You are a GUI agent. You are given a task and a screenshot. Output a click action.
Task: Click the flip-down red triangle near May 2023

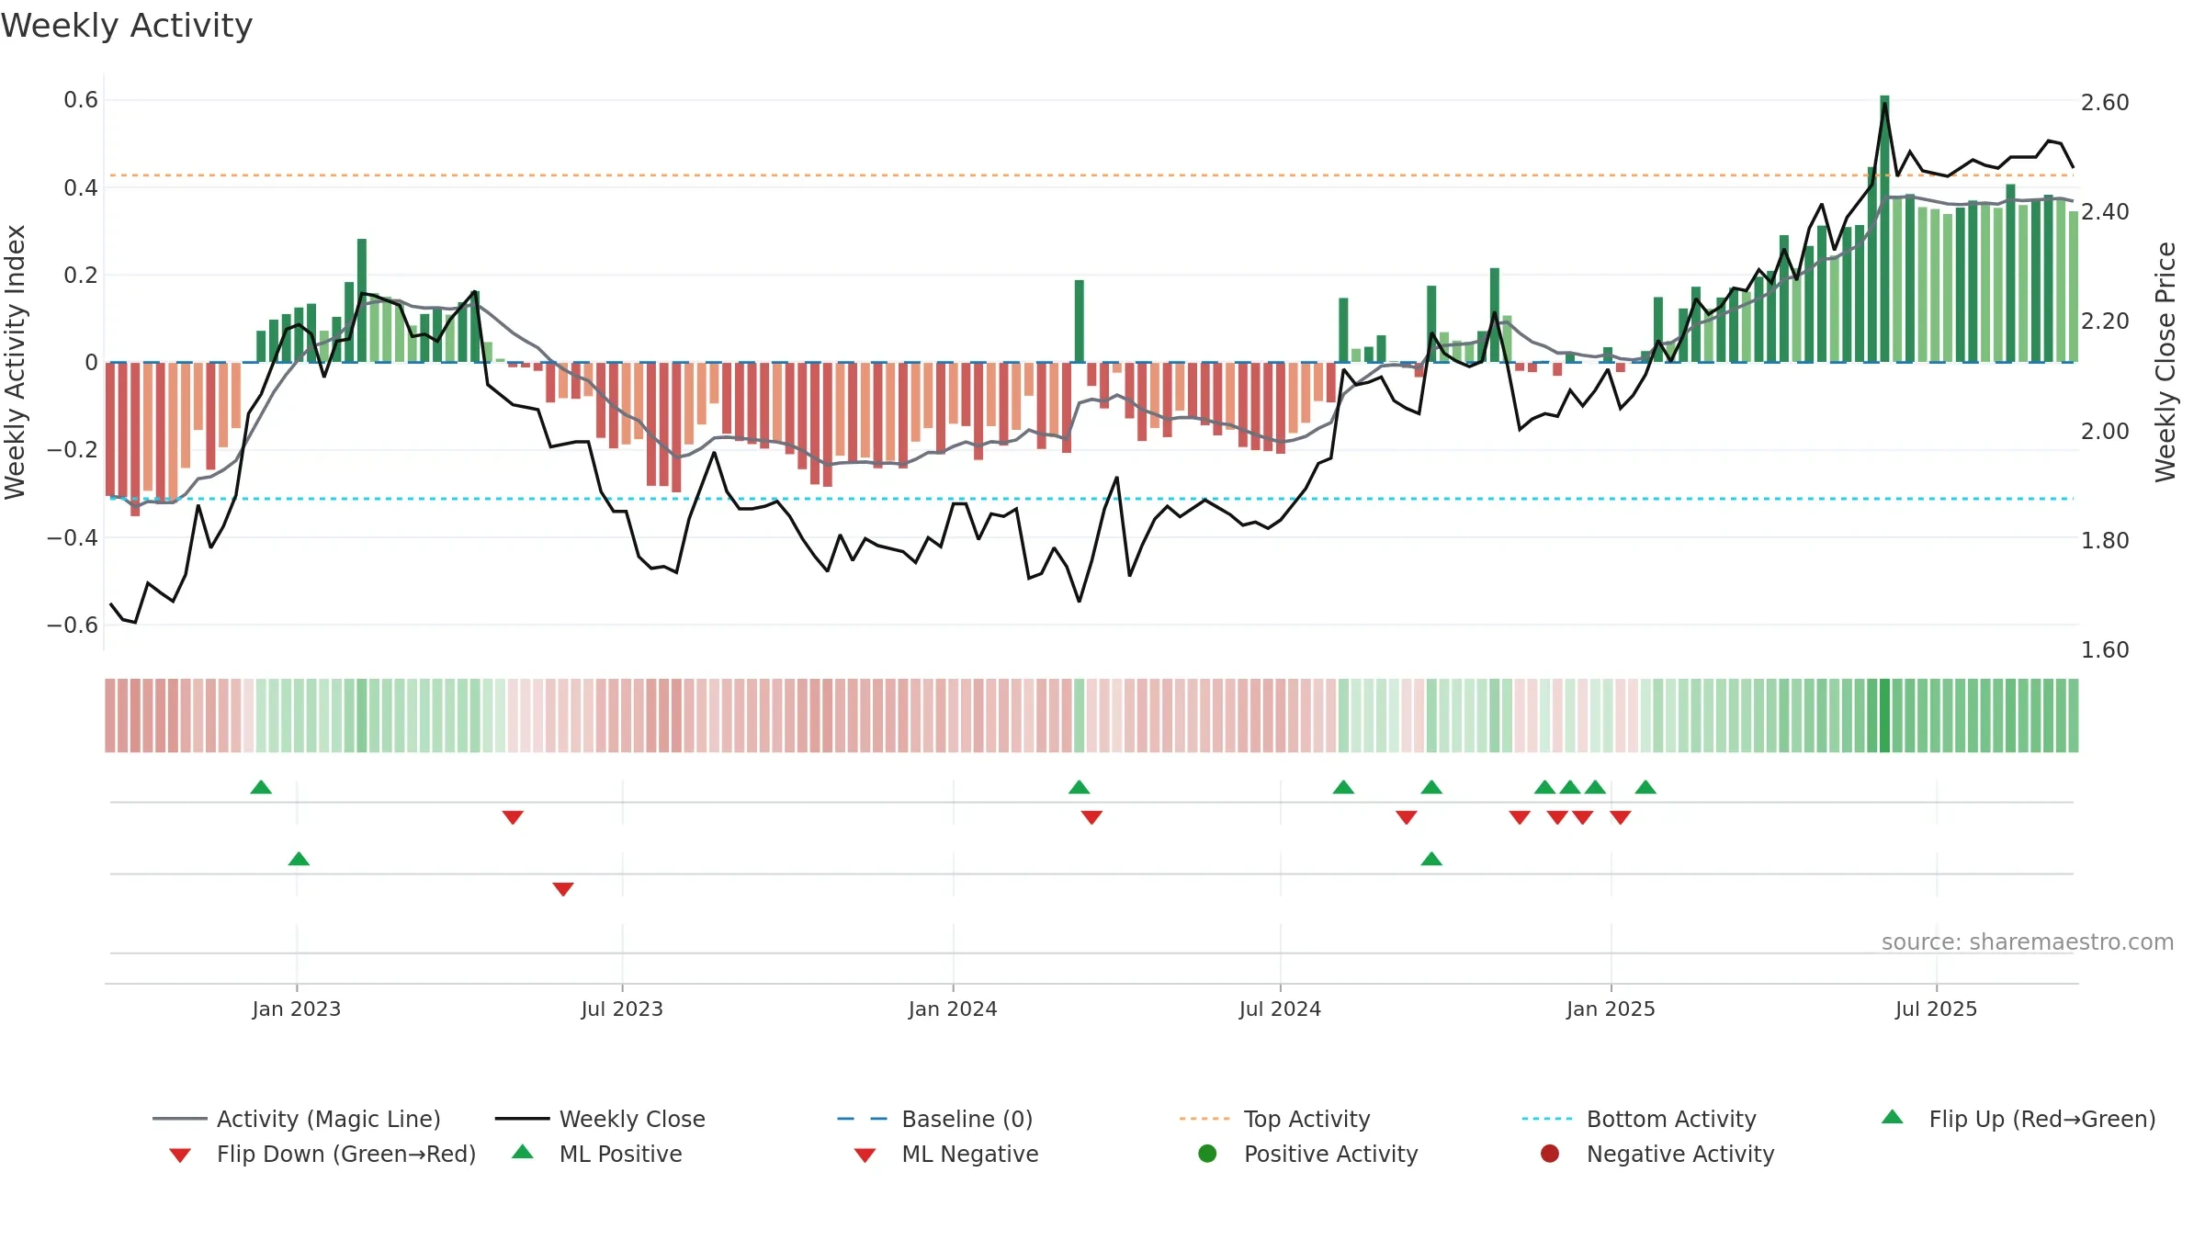[x=513, y=817]
